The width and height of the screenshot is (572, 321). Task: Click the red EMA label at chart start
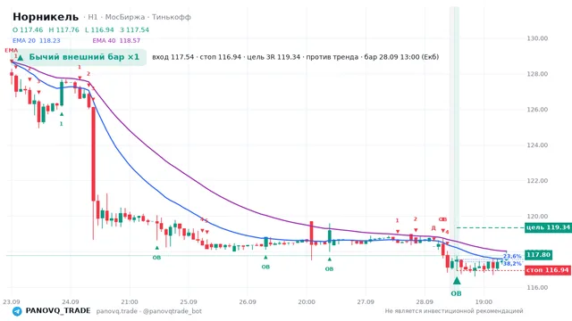click(11, 50)
